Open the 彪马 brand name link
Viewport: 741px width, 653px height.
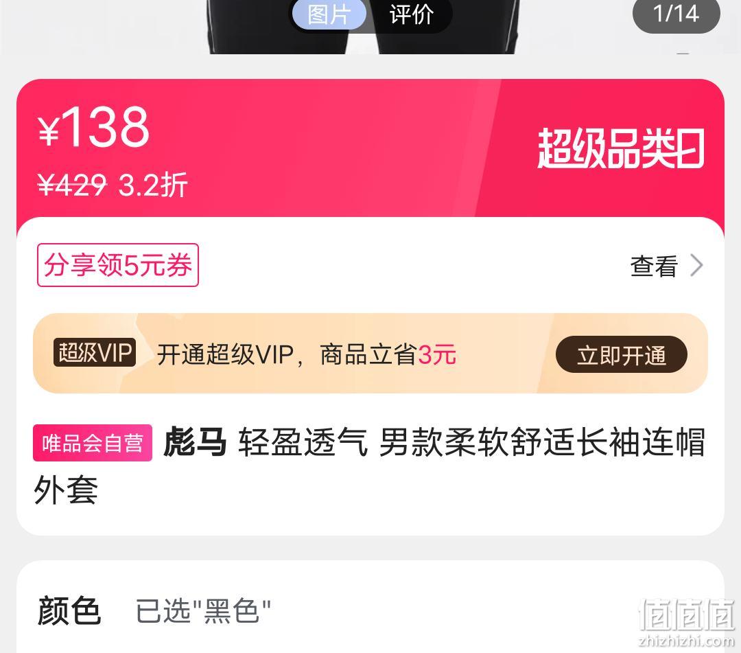click(195, 442)
